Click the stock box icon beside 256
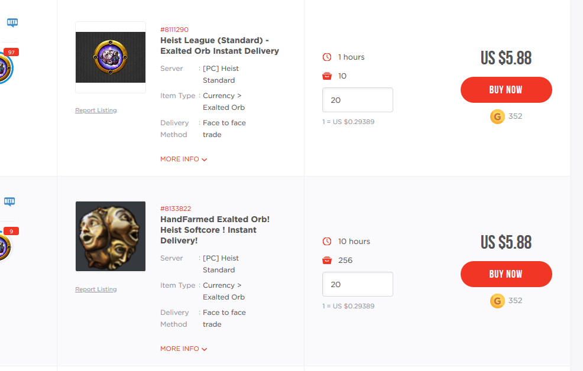The width and height of the screenshot is (583, 371). tap(327, 261)
